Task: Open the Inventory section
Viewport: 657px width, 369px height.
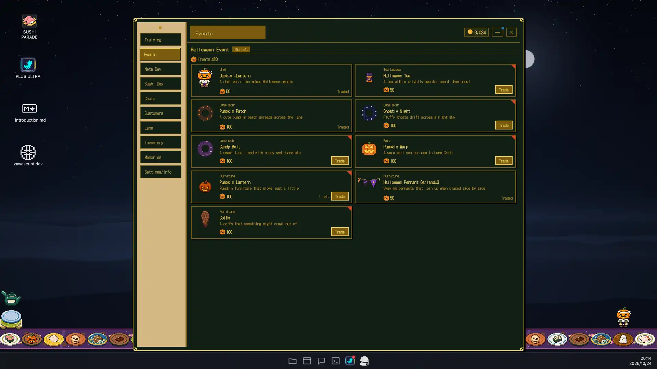Action: click(x=160, y=142)
